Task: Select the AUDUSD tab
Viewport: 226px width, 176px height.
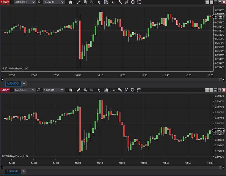Action: pyautogui.click(x=13, y=83)
